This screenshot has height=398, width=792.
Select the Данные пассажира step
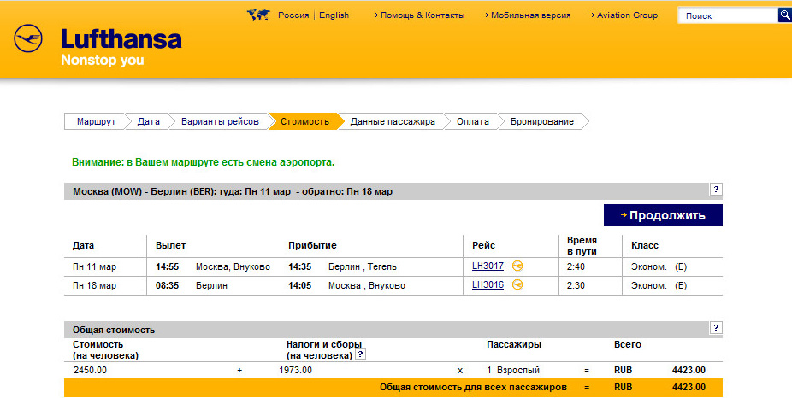[x=393, y=121]
